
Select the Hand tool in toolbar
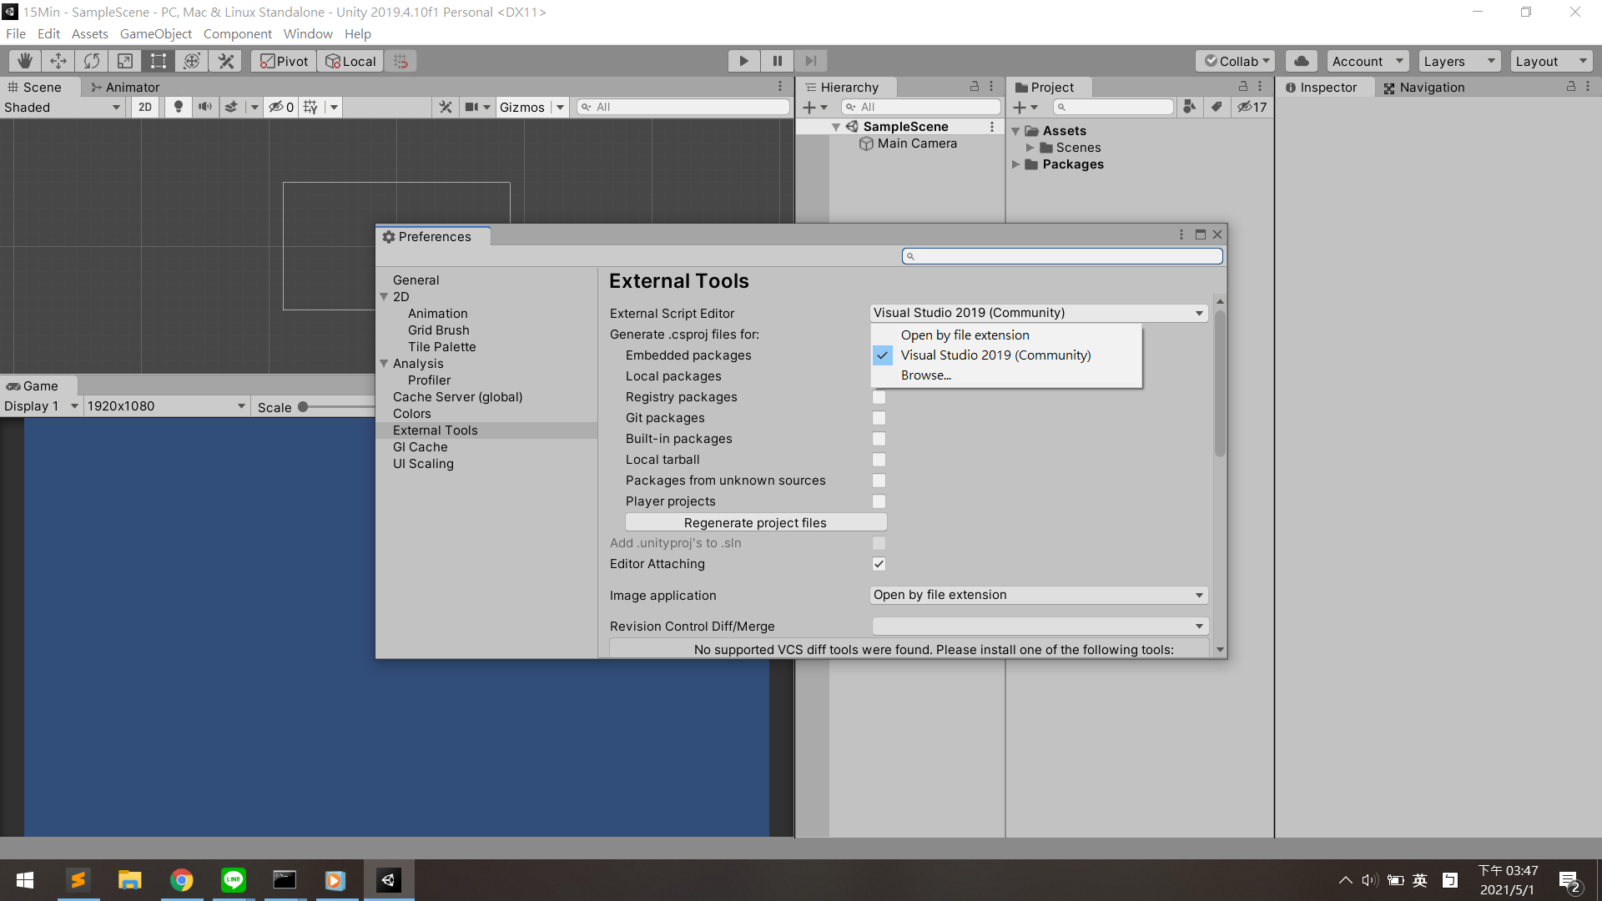(25, 61)
